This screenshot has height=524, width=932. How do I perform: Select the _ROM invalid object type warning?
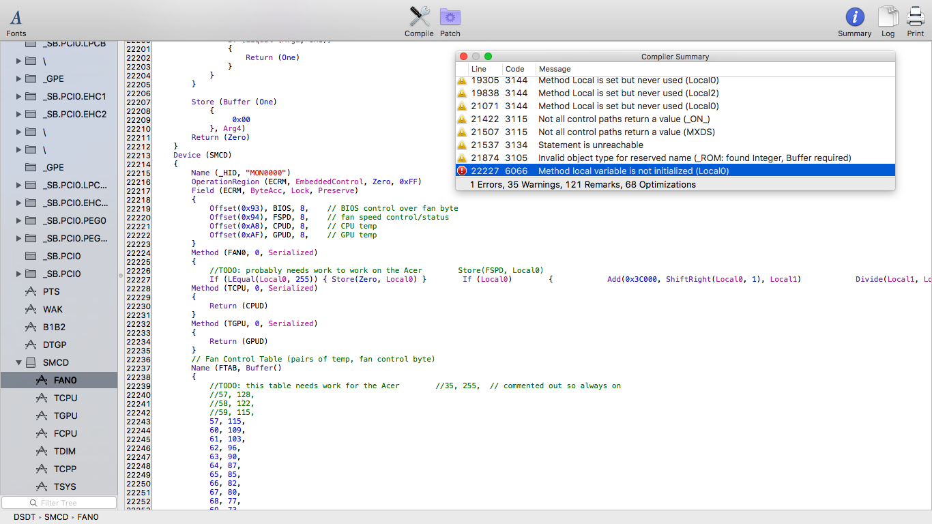tap(695, 158)
